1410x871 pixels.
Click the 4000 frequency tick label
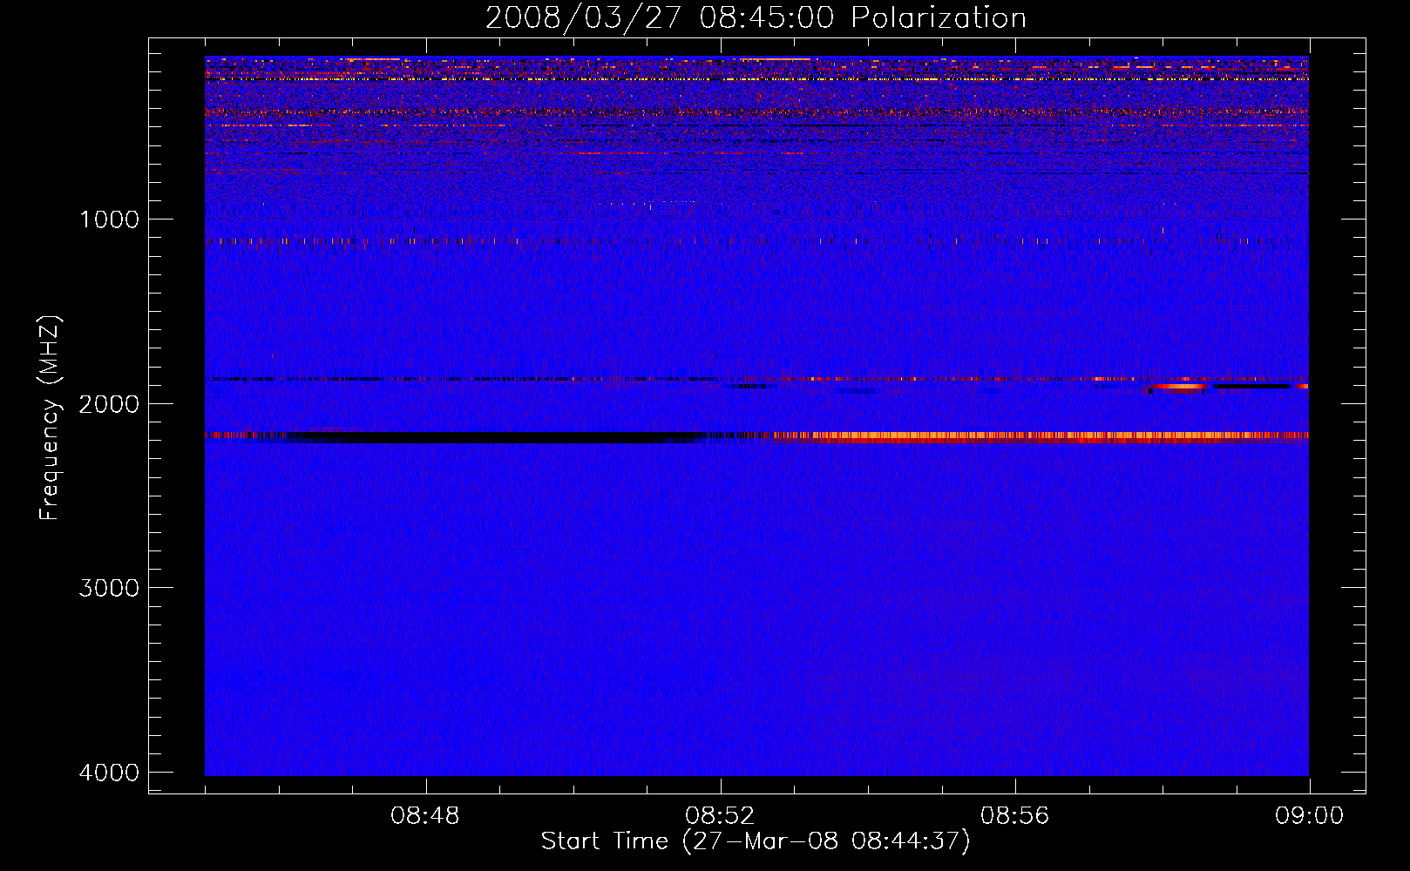[109, 773]
